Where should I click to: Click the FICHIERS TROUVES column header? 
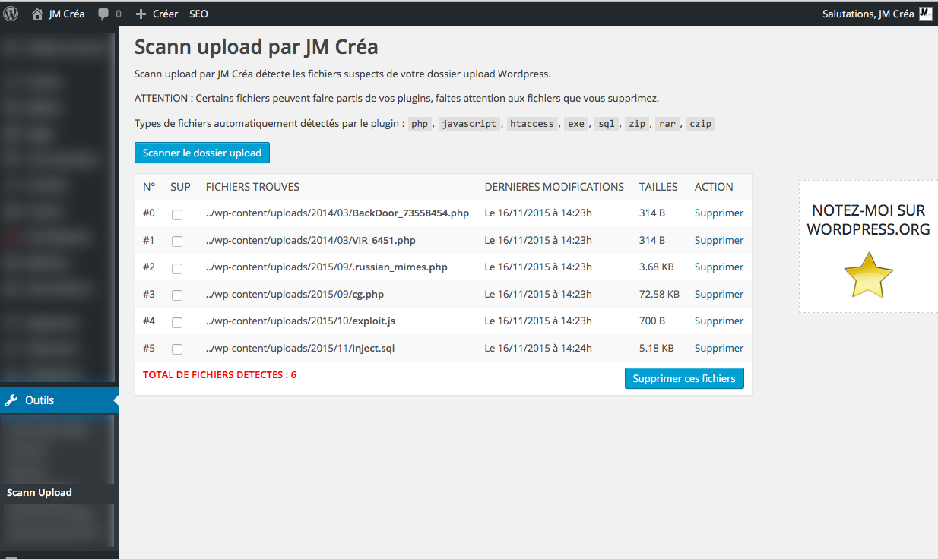tap(252, 187)
